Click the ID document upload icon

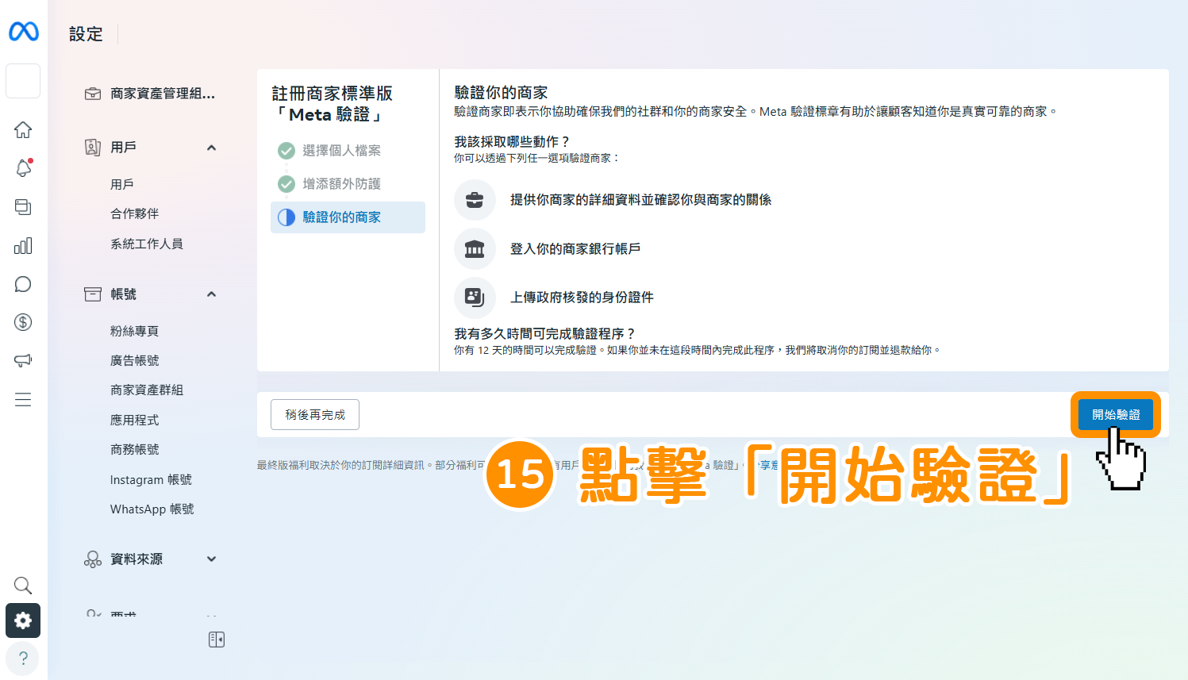[x=475, y=298]
